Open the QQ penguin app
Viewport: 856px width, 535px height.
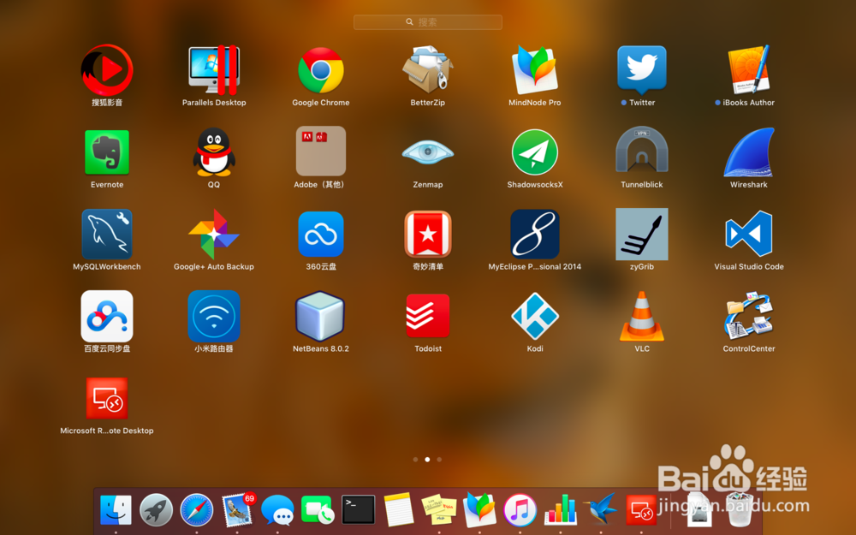pyautogui.click(x=214, y=152)
